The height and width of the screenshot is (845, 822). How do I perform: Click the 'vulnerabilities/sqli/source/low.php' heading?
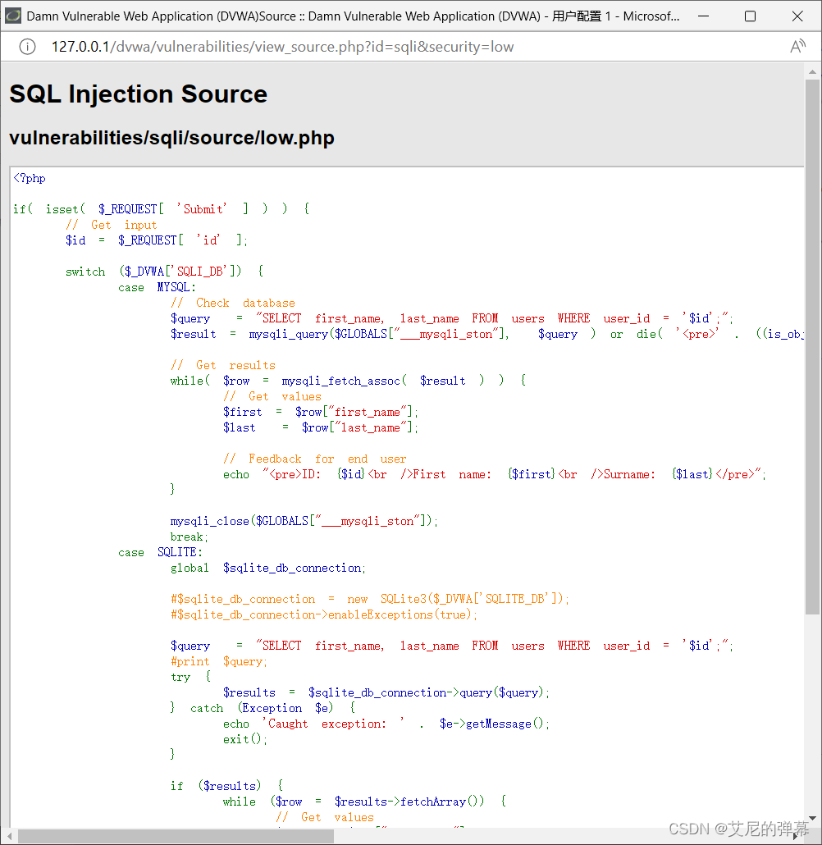point(172,138)
